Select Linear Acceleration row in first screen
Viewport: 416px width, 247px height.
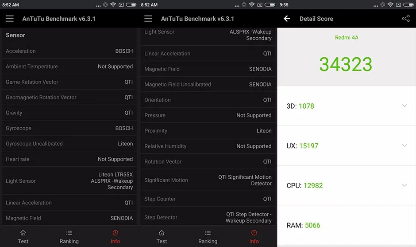coord(69,203)
